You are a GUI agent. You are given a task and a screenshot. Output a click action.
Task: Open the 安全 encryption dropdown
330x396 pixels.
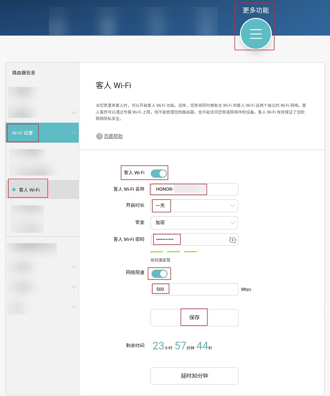(x=194, y=223)
